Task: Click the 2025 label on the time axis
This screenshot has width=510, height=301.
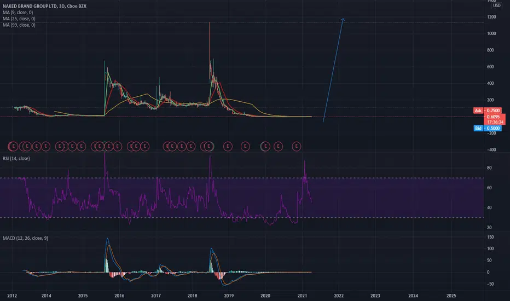Action: 451,296
